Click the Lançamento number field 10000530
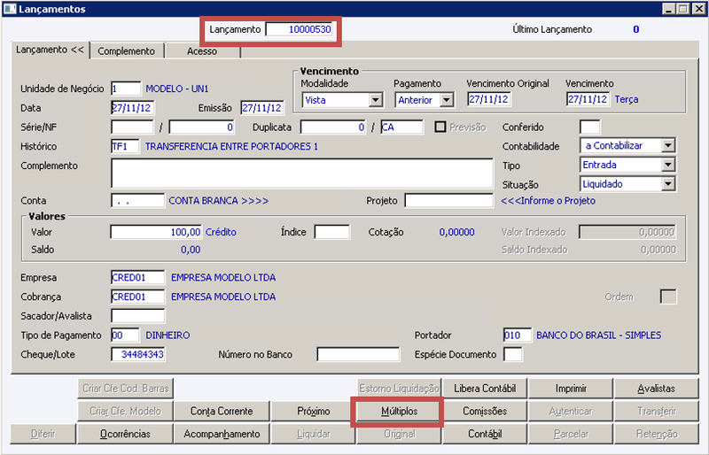 tap(300, 29)
